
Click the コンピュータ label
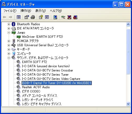[x=24, y=54]
